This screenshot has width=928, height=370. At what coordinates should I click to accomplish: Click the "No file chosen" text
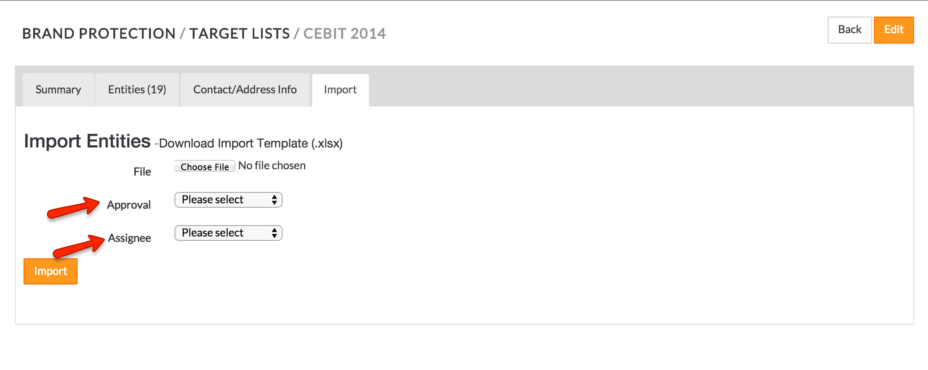(272, 166)
